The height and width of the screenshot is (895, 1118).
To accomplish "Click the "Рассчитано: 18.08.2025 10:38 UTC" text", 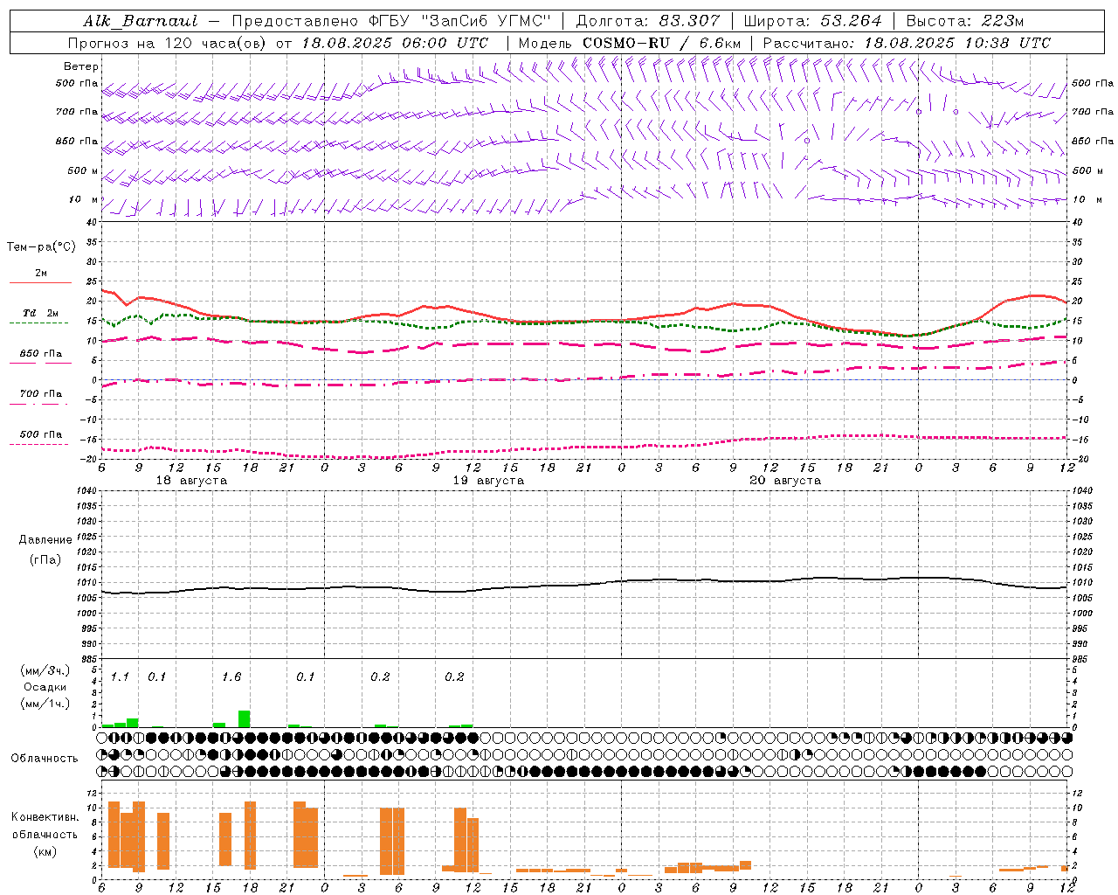I will pos(907,43).
